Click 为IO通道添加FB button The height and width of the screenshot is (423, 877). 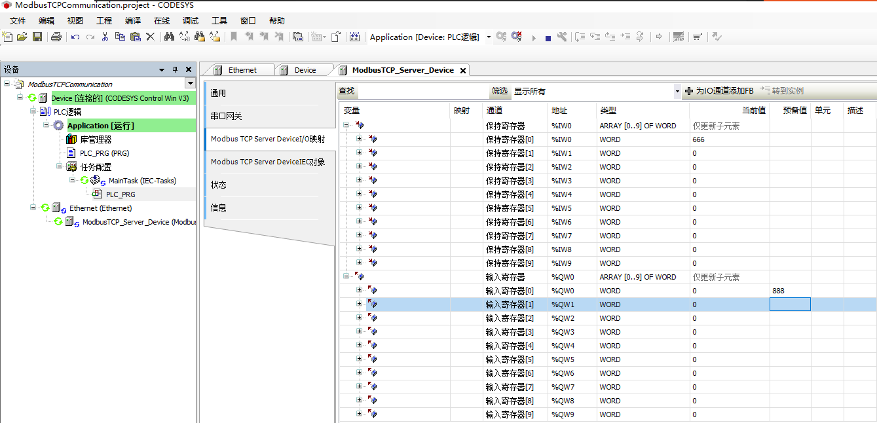(718, 91)
